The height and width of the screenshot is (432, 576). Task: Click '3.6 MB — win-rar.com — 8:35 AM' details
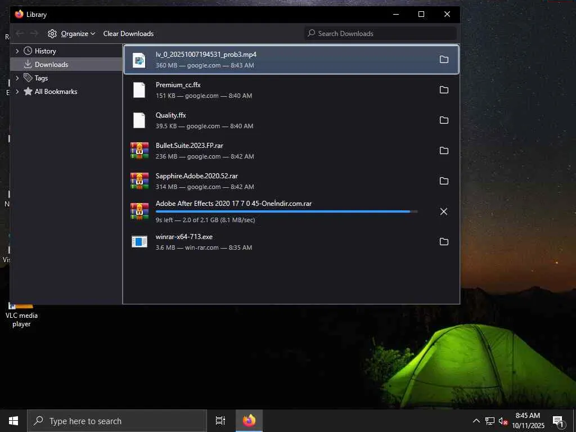coord(204,247)
